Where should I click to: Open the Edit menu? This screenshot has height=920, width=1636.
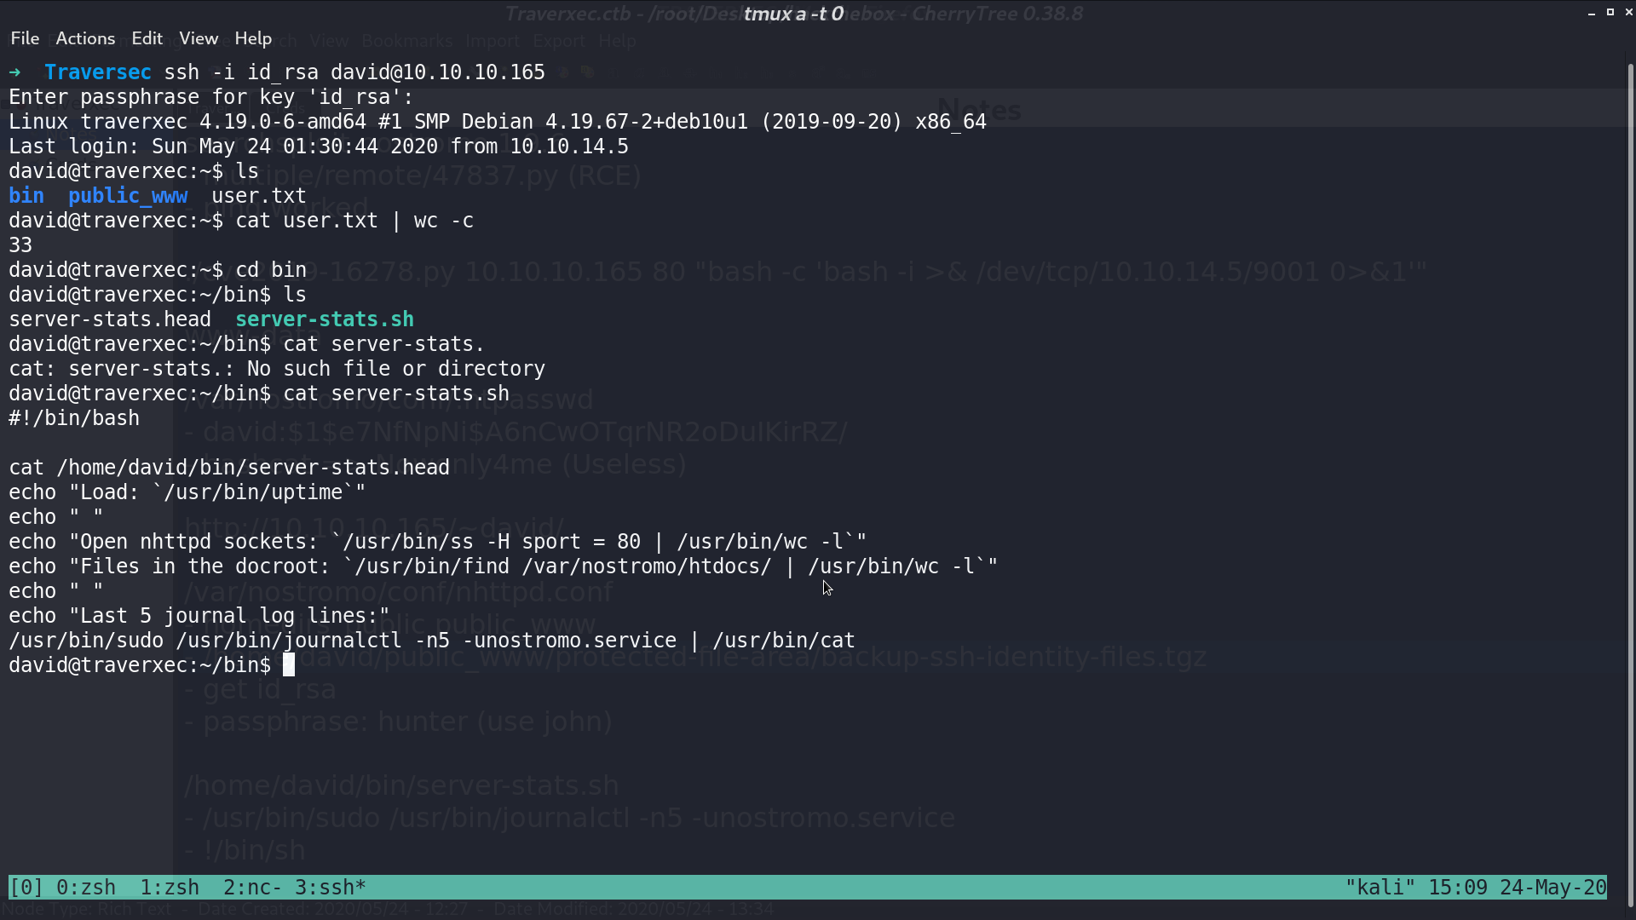point(147,38)
